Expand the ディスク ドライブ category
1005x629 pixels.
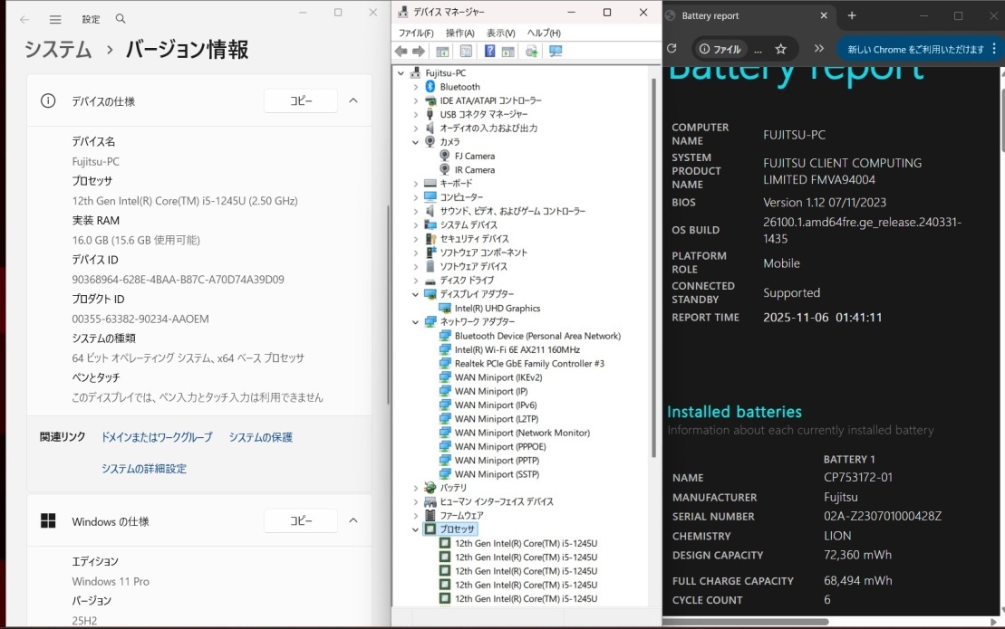click(415, 281)
